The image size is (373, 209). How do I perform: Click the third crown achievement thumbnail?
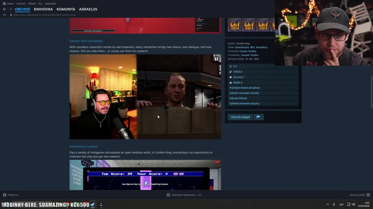(263, 25)
